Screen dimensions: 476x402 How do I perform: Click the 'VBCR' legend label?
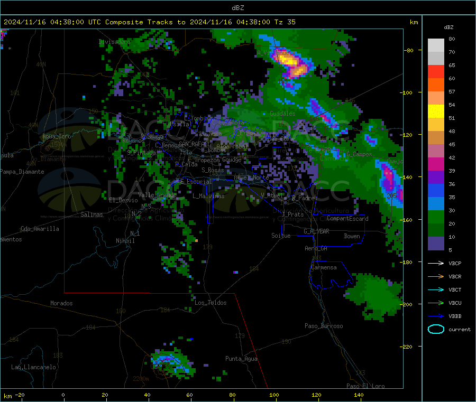(455, 276)
